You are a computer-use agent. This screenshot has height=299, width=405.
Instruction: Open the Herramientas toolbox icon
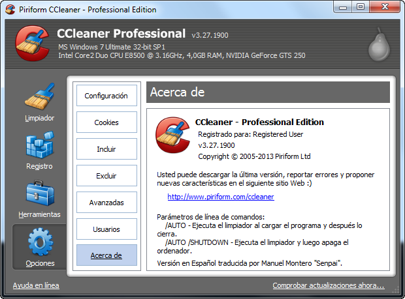point(40,193)
